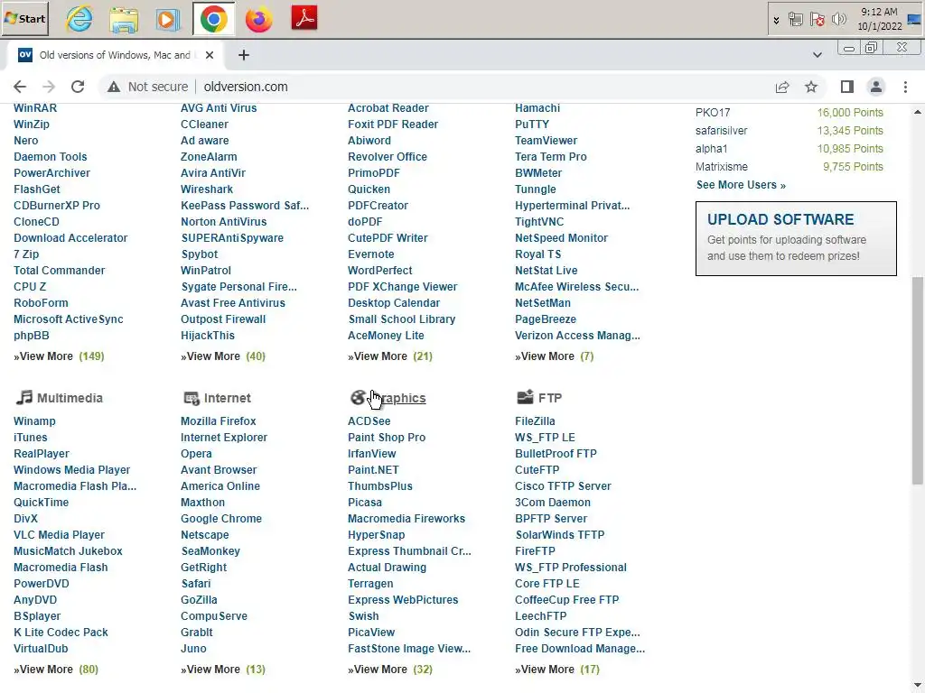Click the Start button

click(x=24, y=18)
